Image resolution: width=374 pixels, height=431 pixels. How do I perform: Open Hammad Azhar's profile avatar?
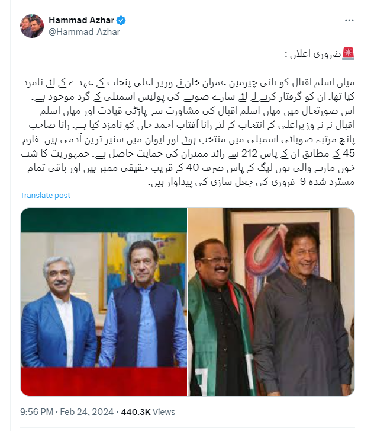click(x=32, y=26)
